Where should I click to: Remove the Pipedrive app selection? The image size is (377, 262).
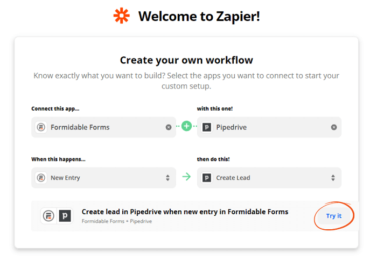[334, 127]
